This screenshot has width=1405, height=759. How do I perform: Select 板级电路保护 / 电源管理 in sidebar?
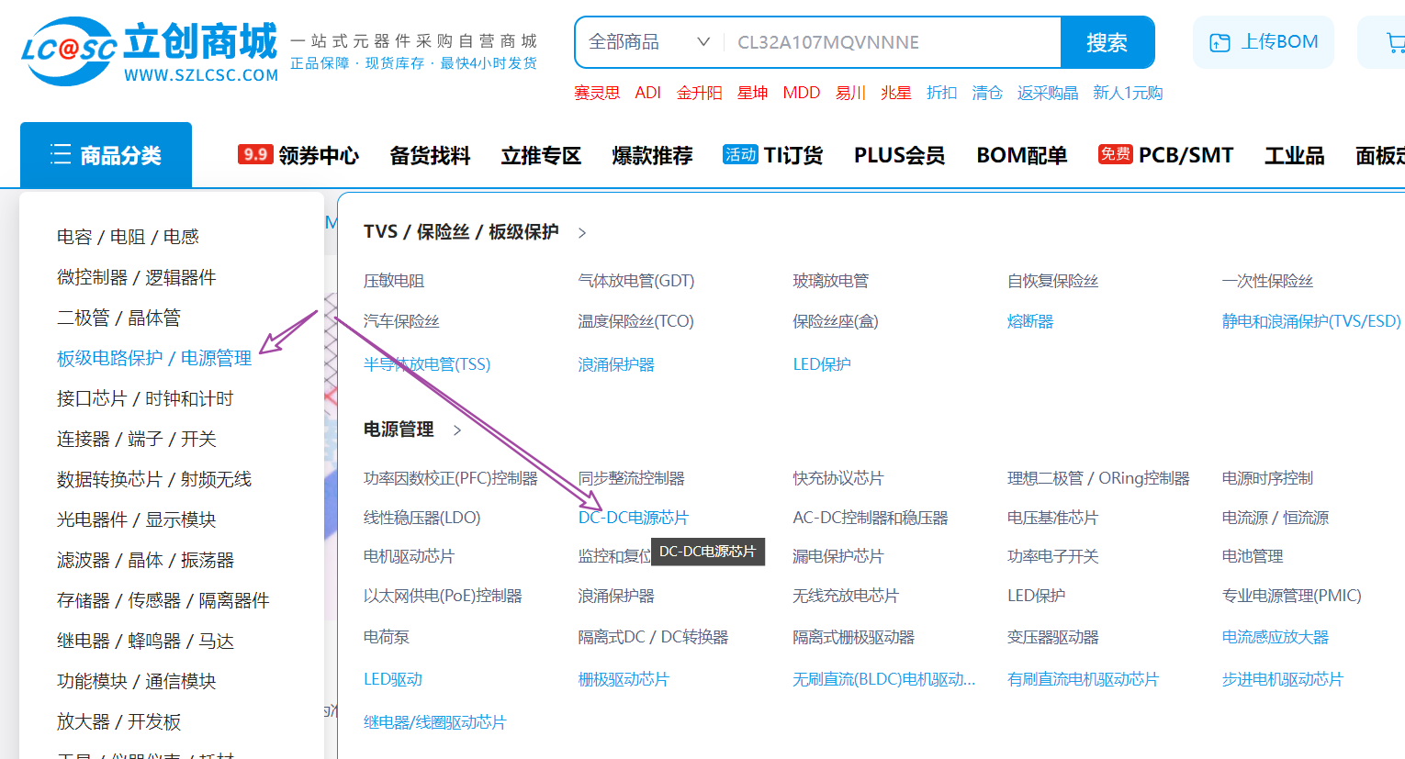(x=154, y=358)
